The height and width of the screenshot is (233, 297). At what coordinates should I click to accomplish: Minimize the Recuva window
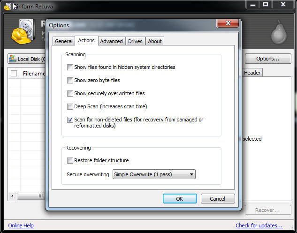253,5
